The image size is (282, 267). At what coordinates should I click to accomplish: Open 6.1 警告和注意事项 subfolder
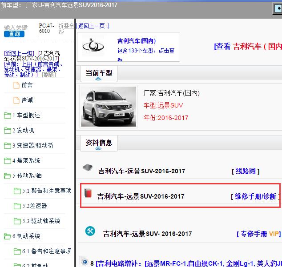(x=47, y=251)
